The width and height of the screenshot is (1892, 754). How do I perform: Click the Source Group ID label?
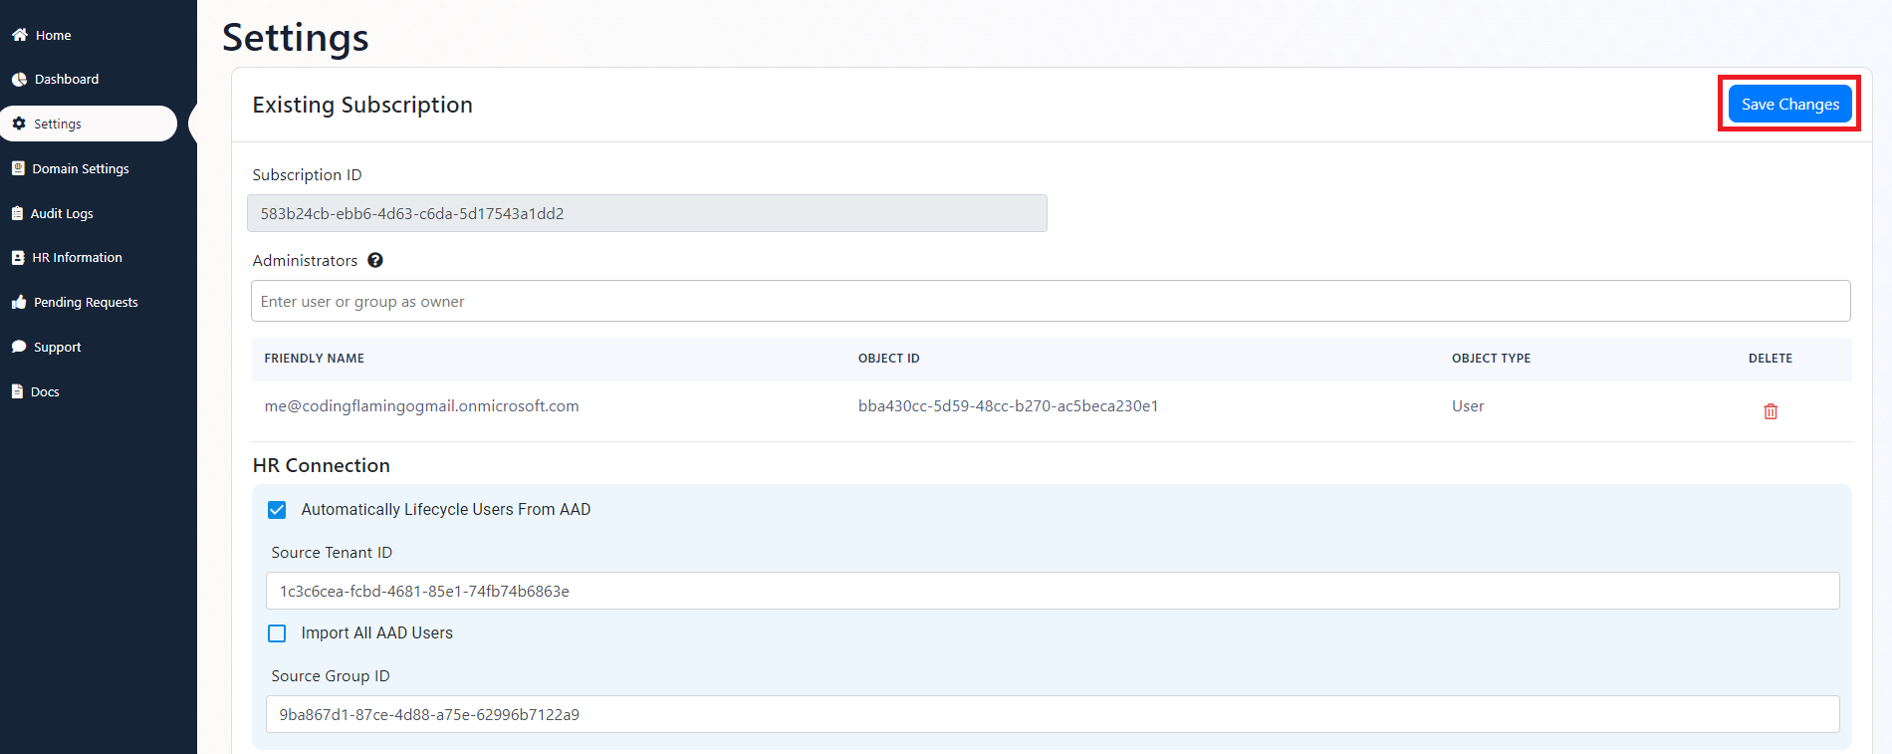tap(330, 676)
